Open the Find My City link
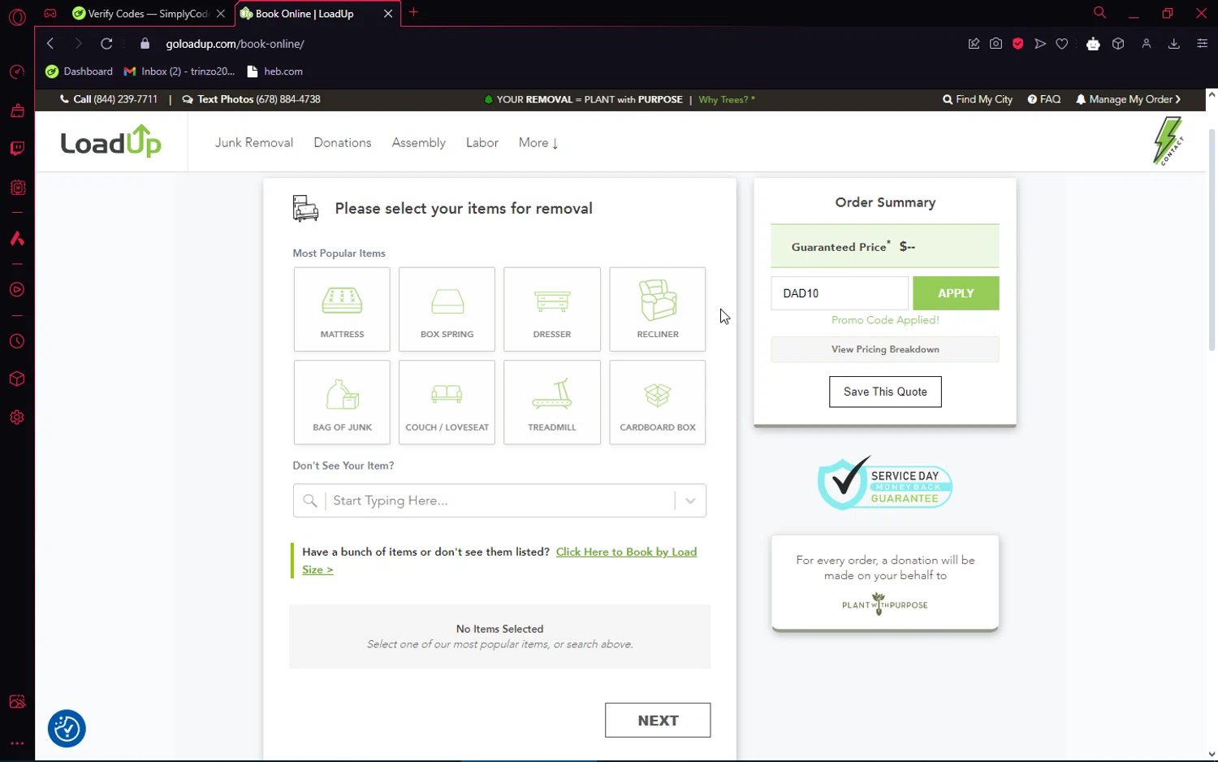Image resolution: width=1218 pixels, height=762 pixels. tap(978, 99)
